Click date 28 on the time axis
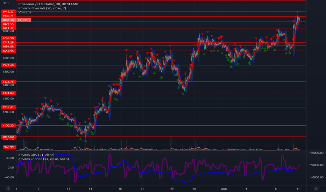The height and width of the screenshot is (192, 326). click(x=194, y=189)
